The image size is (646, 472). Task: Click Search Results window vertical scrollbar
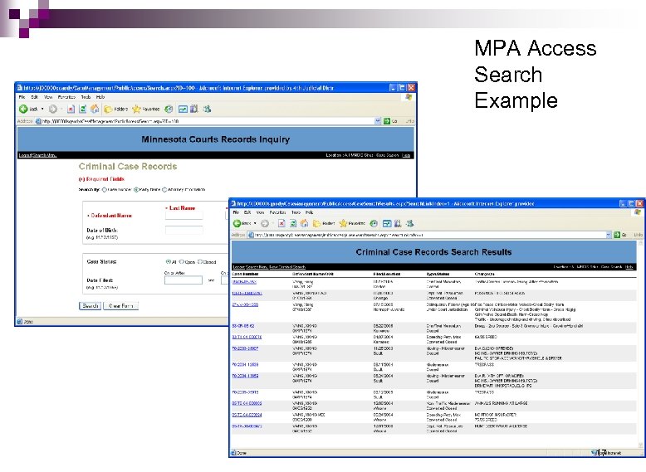(640, 344)
